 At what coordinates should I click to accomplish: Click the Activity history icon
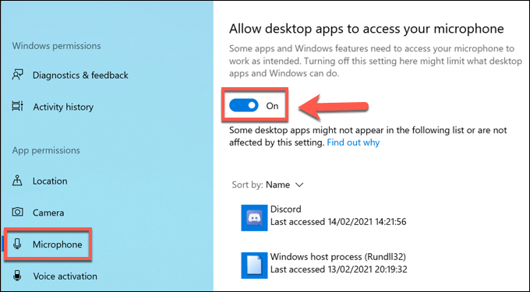[x=18, y=107]
